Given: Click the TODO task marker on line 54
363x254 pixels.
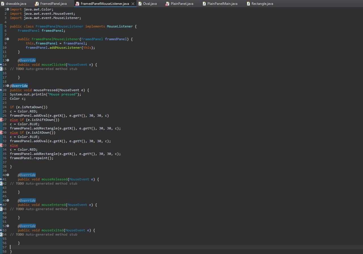Looking at the screenshot, I should coord(1,234).
